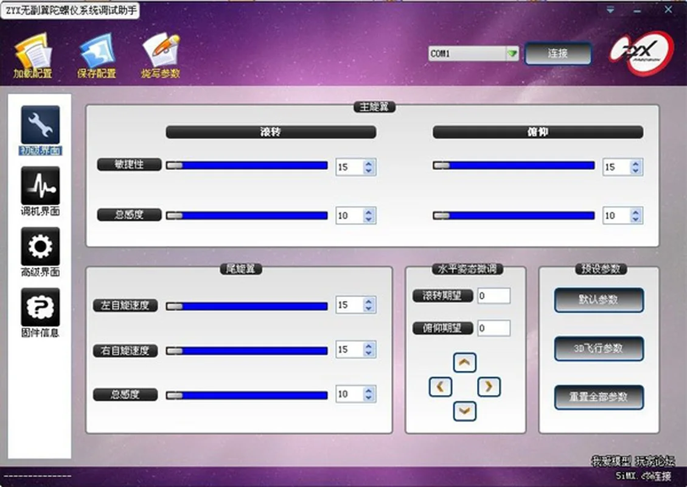Open the title bar dropdown menu arrow
The height and width of the screenshot is (487, 687).
point(610,10)
